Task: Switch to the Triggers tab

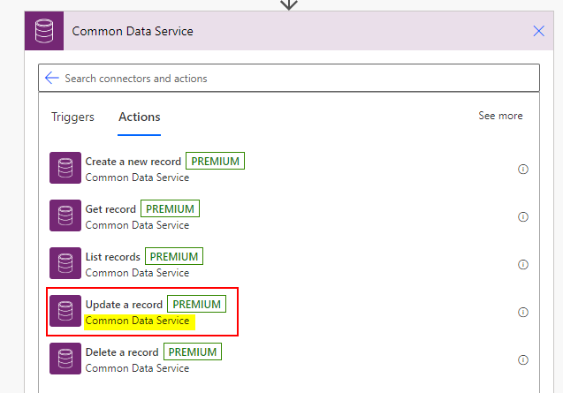Action: pos(72,117)
